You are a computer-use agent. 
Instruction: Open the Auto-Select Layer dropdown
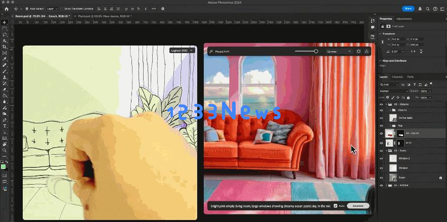coord(52,9)
